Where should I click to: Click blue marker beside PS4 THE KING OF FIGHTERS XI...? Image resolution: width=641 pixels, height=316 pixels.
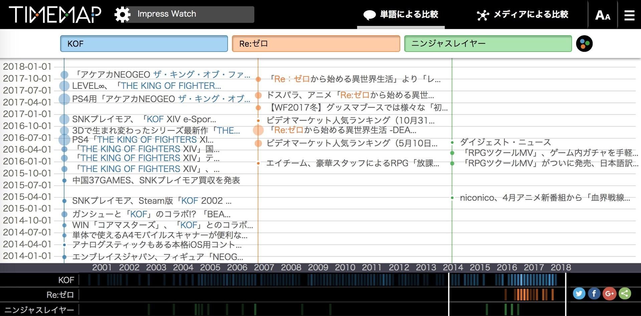coord(64,140)
